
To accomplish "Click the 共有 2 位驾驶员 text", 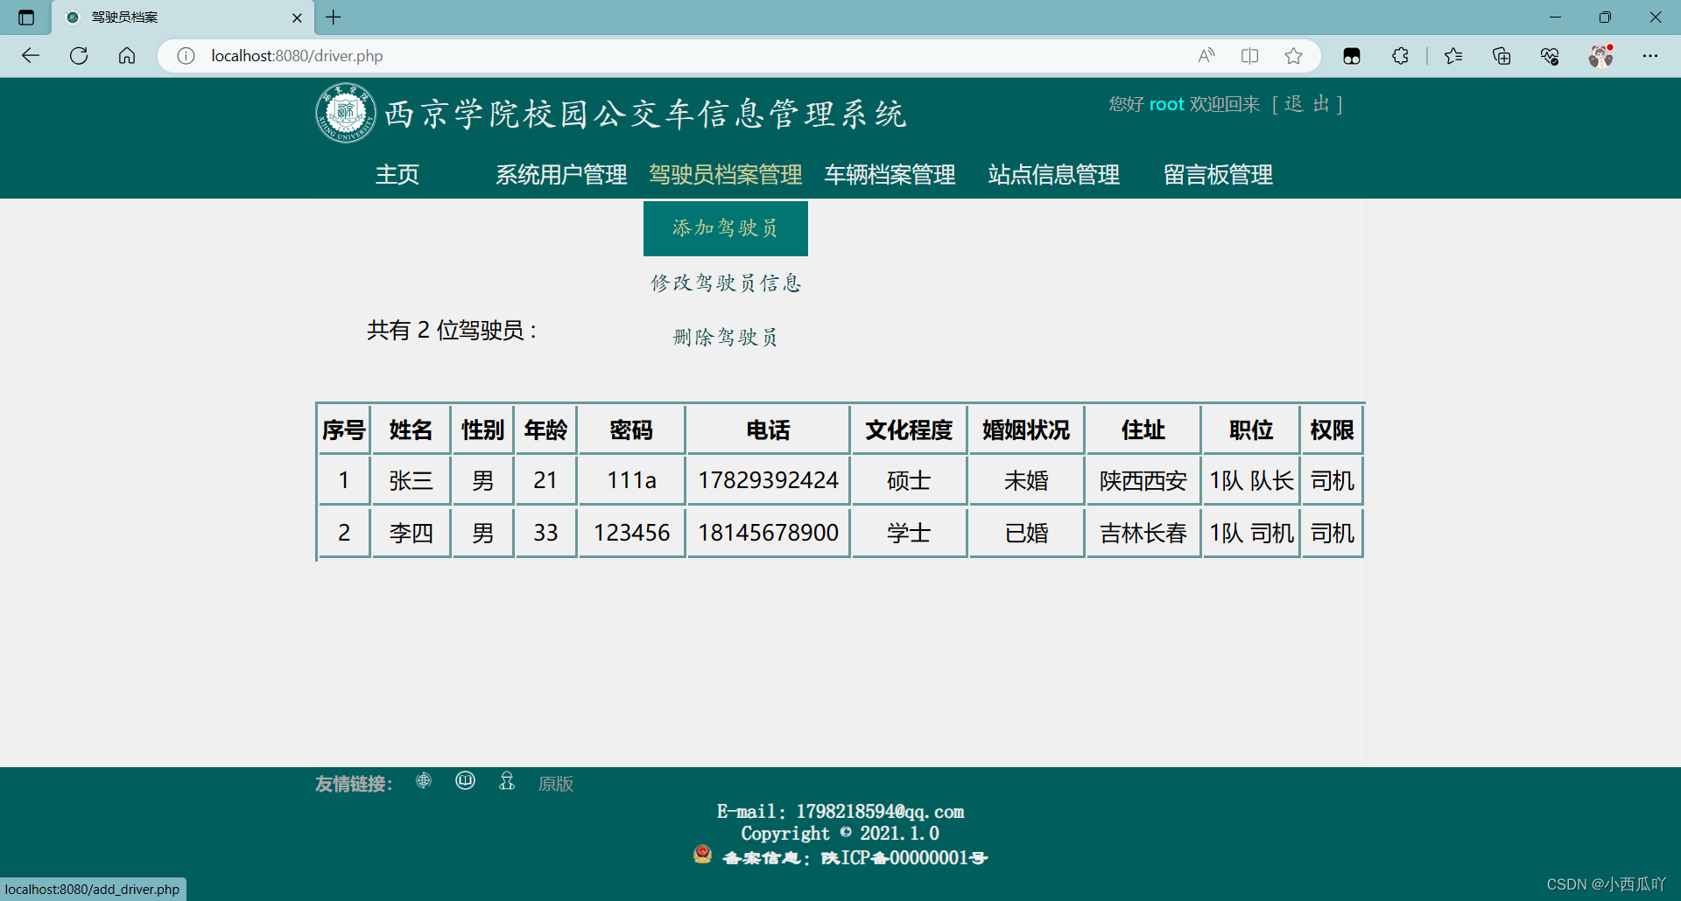I will point(452,330).
